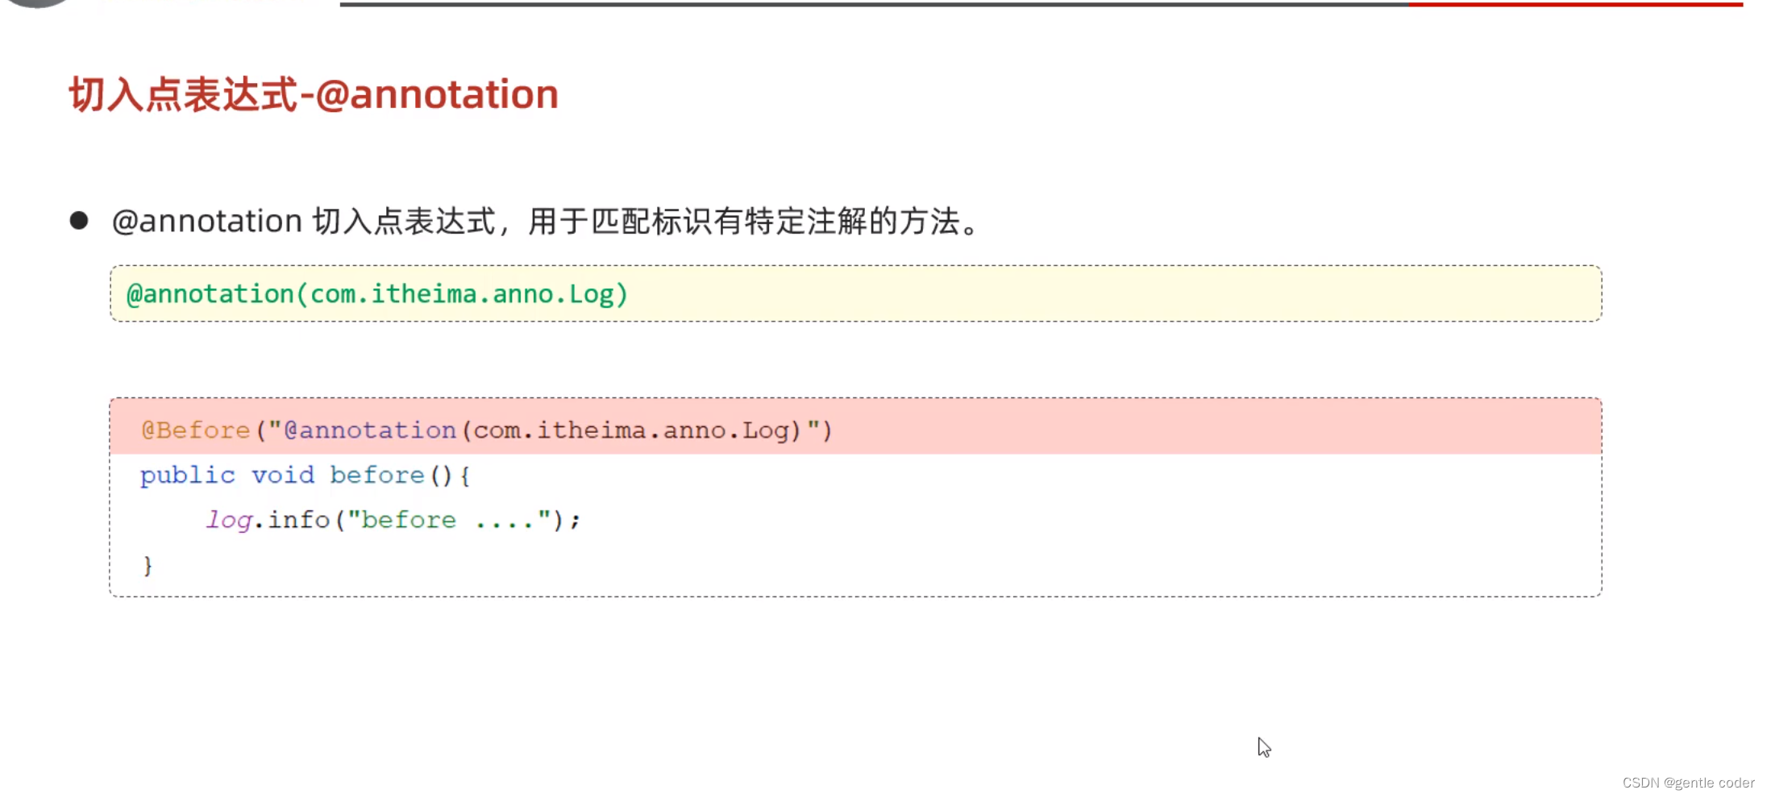Click the red segment of the top progress bar
This screenshot has width=1767, height=798.
click(x=1576, y=4)
